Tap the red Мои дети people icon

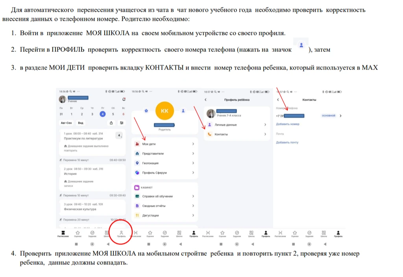pyautogui.click(x=137, y=144)
